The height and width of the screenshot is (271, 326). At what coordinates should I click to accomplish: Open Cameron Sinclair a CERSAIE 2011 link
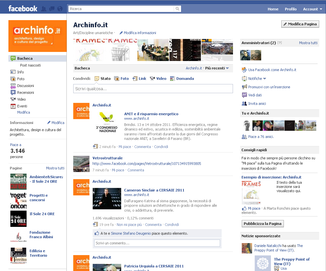coord(154,190)
